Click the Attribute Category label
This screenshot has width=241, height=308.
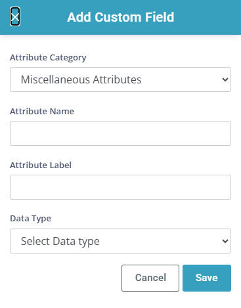(48, 58)
